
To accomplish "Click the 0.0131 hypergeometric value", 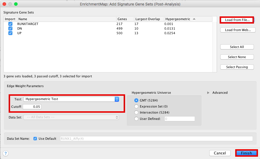I will pyautogui.click(x=169, y=28).
